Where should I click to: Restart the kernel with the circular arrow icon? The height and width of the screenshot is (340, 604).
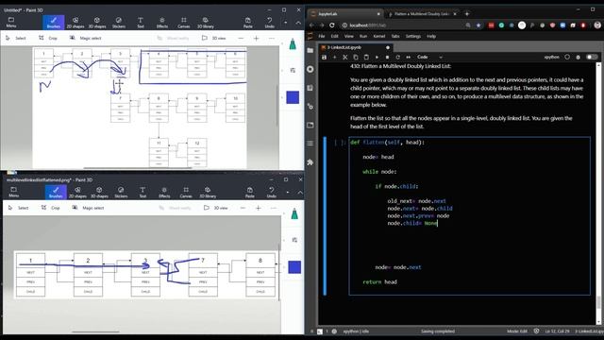tap(397, 57)
